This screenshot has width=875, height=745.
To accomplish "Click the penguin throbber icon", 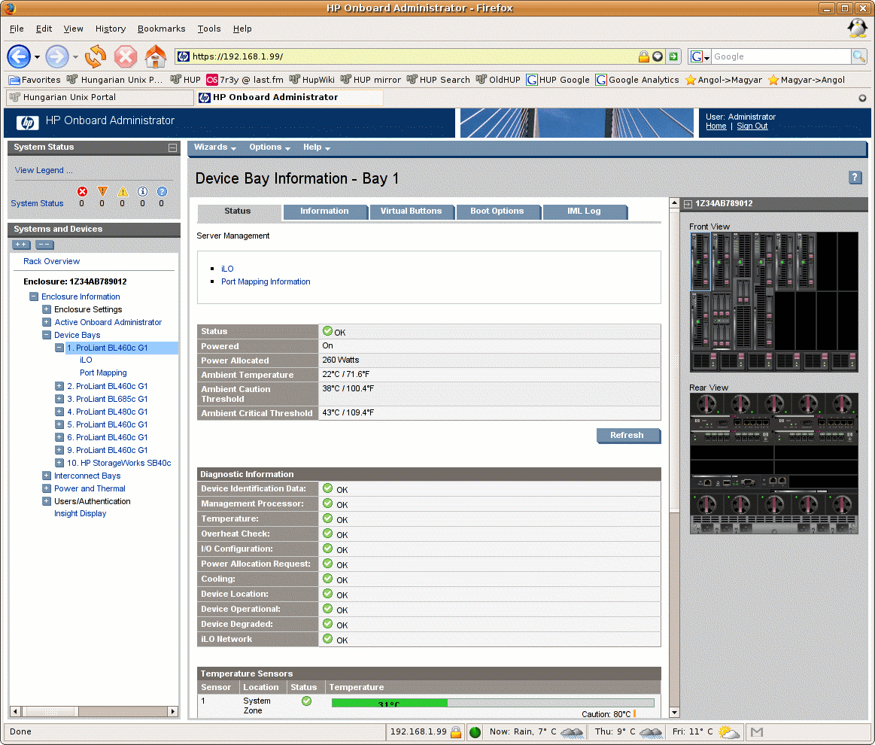I will tap(857, 28).
